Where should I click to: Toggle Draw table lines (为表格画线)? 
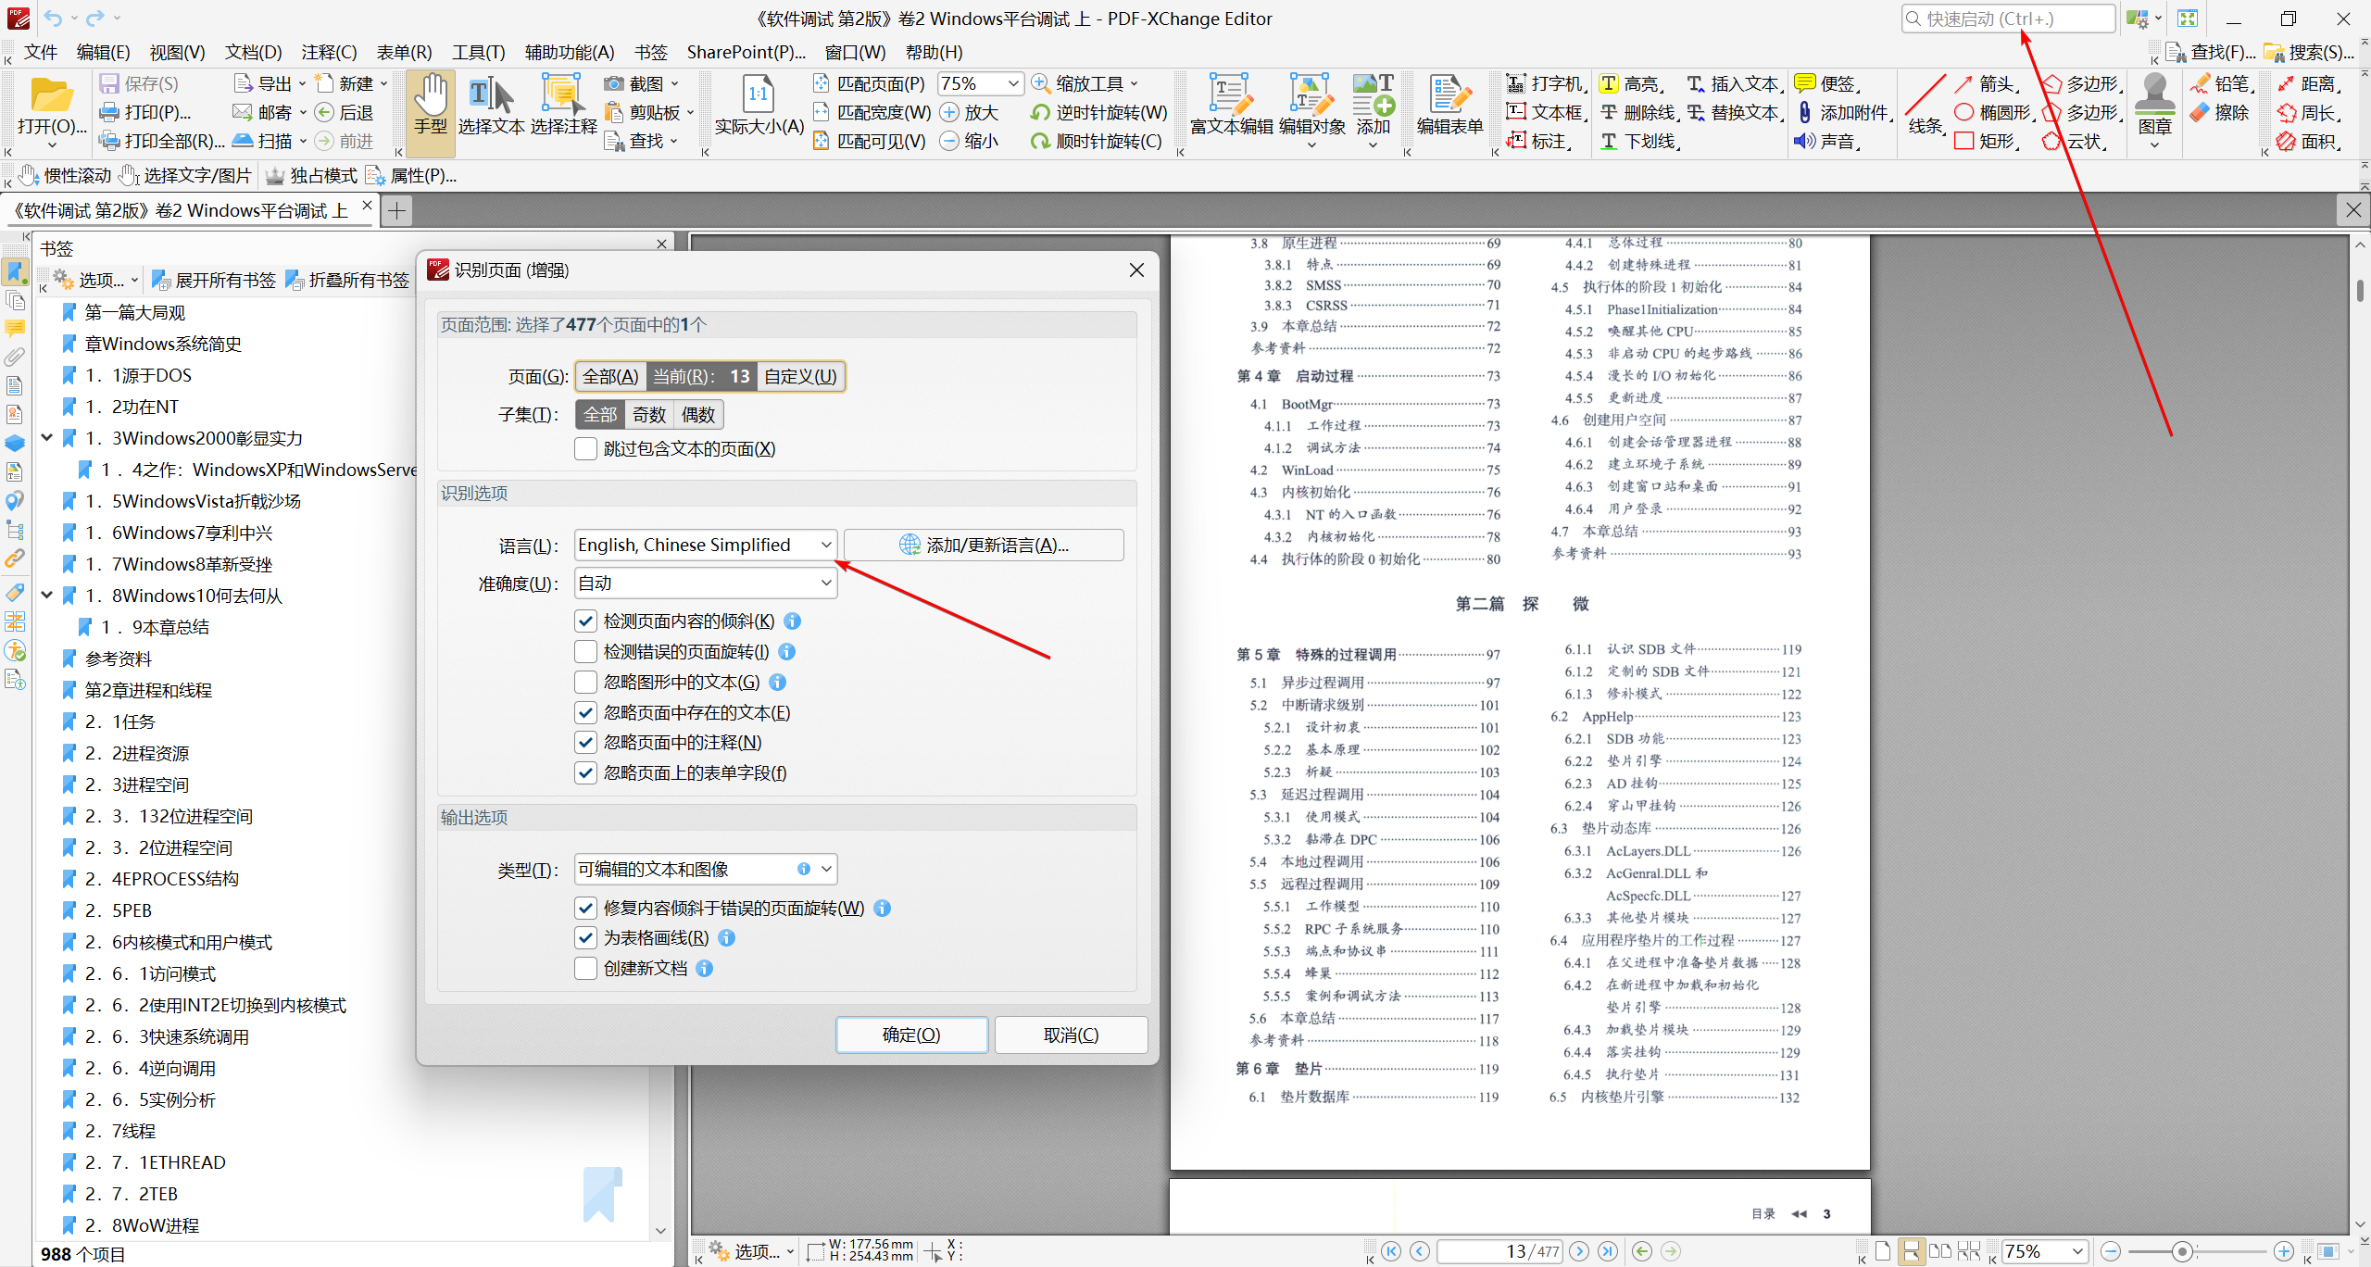click(585, 937)
